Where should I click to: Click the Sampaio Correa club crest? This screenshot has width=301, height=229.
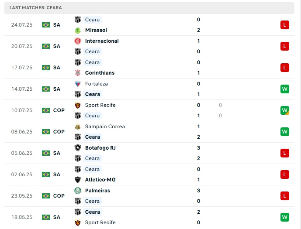coord(78,126)
